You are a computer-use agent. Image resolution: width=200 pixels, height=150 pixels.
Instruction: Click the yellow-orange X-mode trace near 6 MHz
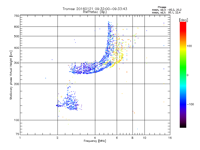[117, 60]
